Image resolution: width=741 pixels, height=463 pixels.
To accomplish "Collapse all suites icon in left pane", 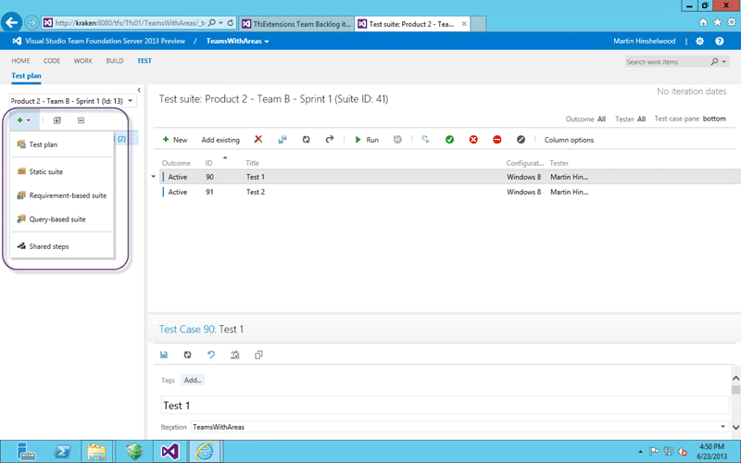I will click(x=81, y=120).
